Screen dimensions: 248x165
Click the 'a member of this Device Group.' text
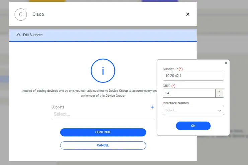click(x=103, y=96)
